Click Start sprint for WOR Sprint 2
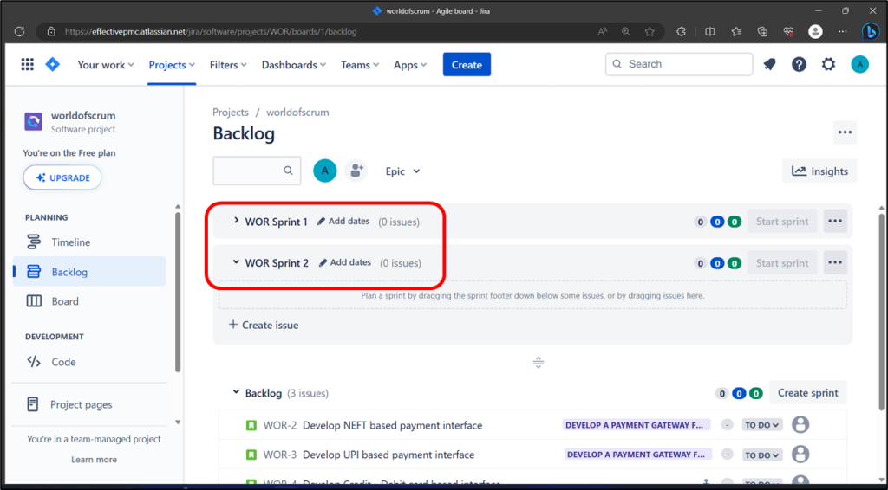888x490 pixels. (x=782, y=263)
